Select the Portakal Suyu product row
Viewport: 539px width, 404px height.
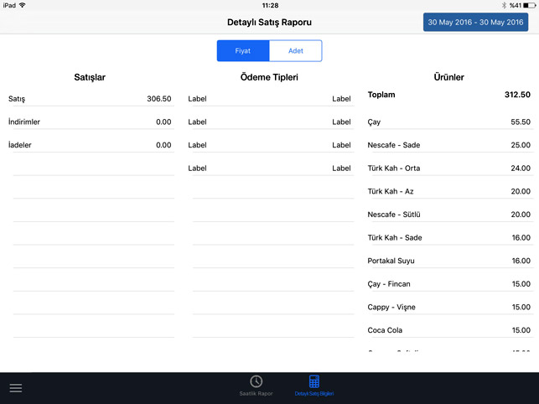click(448, 261)
